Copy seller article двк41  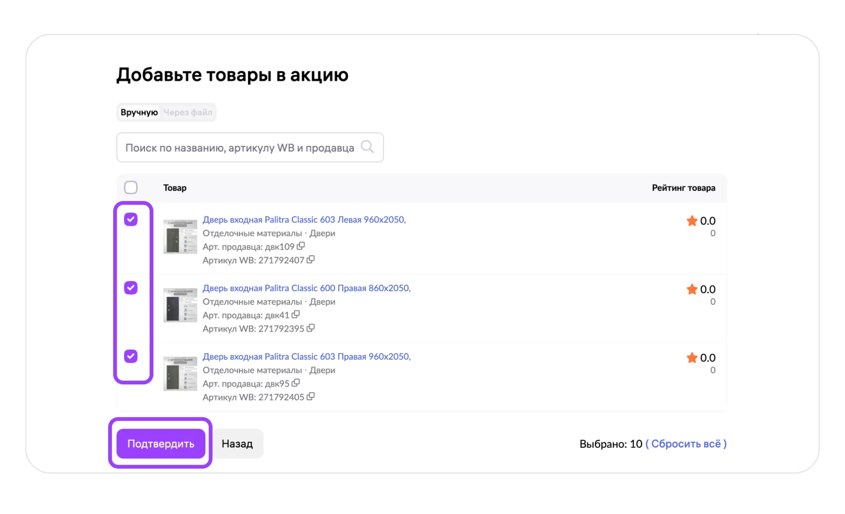click(x=296, y=314)
